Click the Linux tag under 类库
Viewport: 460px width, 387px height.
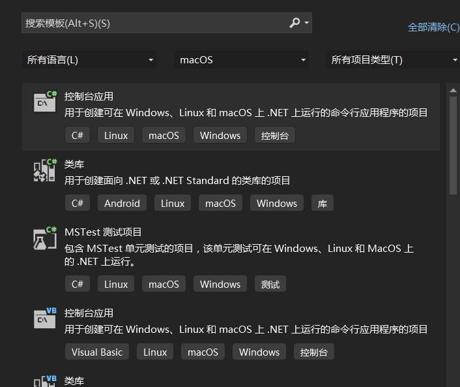pyautogui.click(x=173, y=203)
